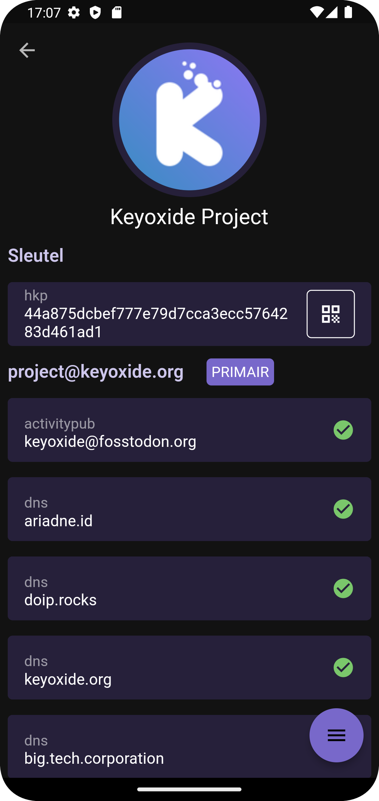Select the hkp fingerprint text
Screen dimensions: 379x801
tap(156, 322)
